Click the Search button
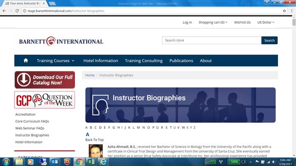296x166 pixels. click(x=270, y=40)
